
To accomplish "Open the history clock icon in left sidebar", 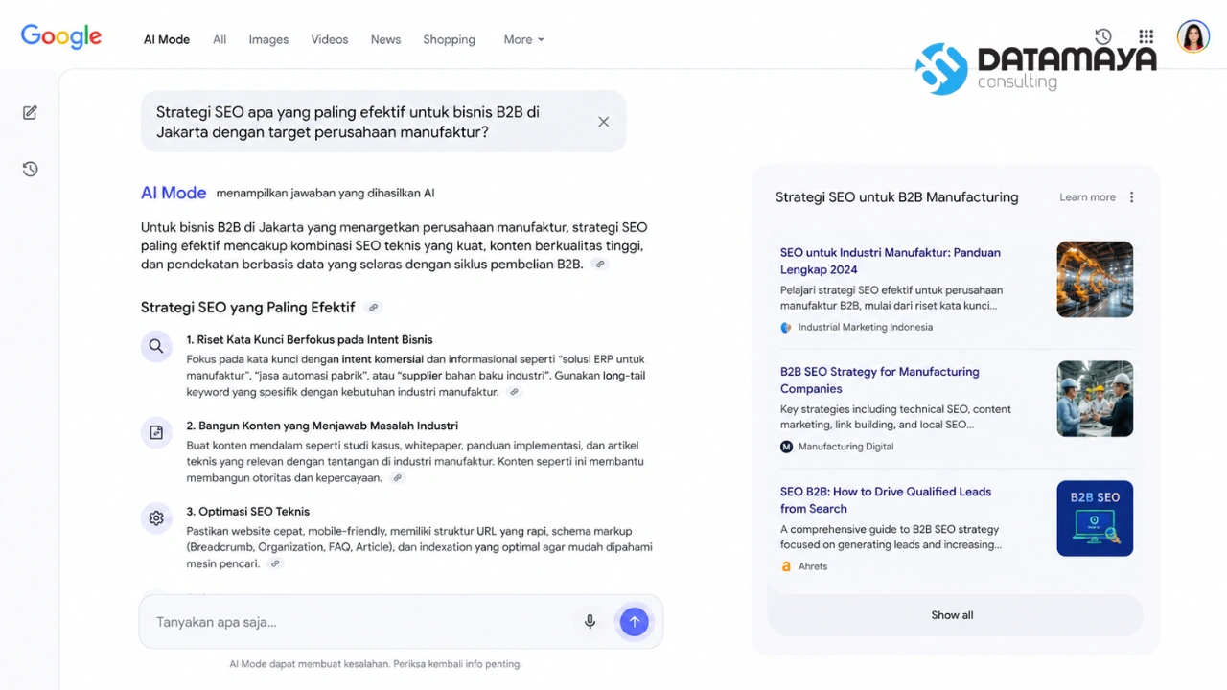I will 30,170.
